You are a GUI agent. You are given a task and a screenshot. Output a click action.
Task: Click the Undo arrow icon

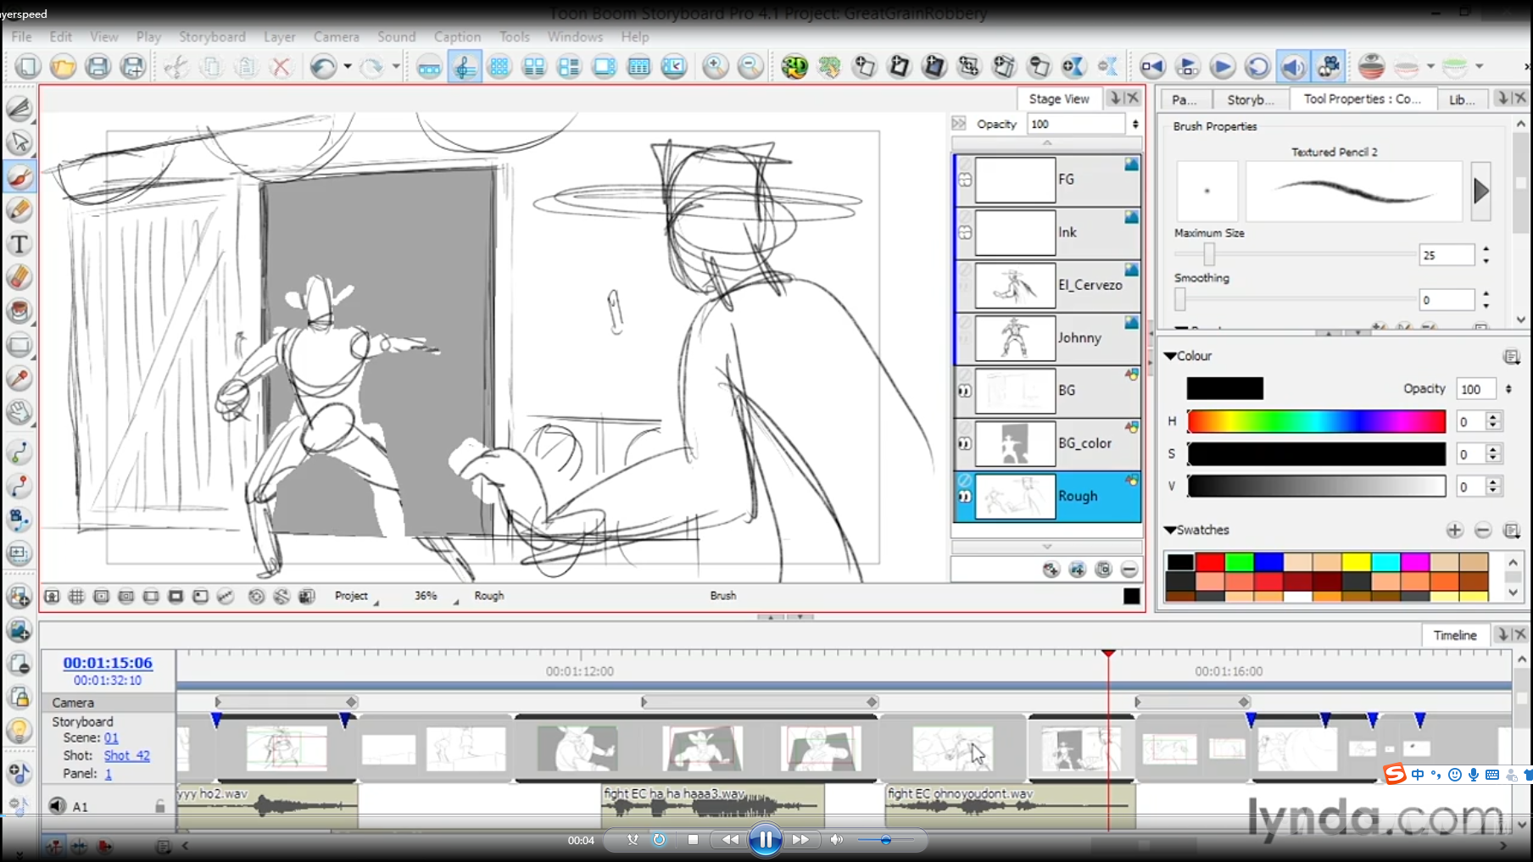(322, 66)
